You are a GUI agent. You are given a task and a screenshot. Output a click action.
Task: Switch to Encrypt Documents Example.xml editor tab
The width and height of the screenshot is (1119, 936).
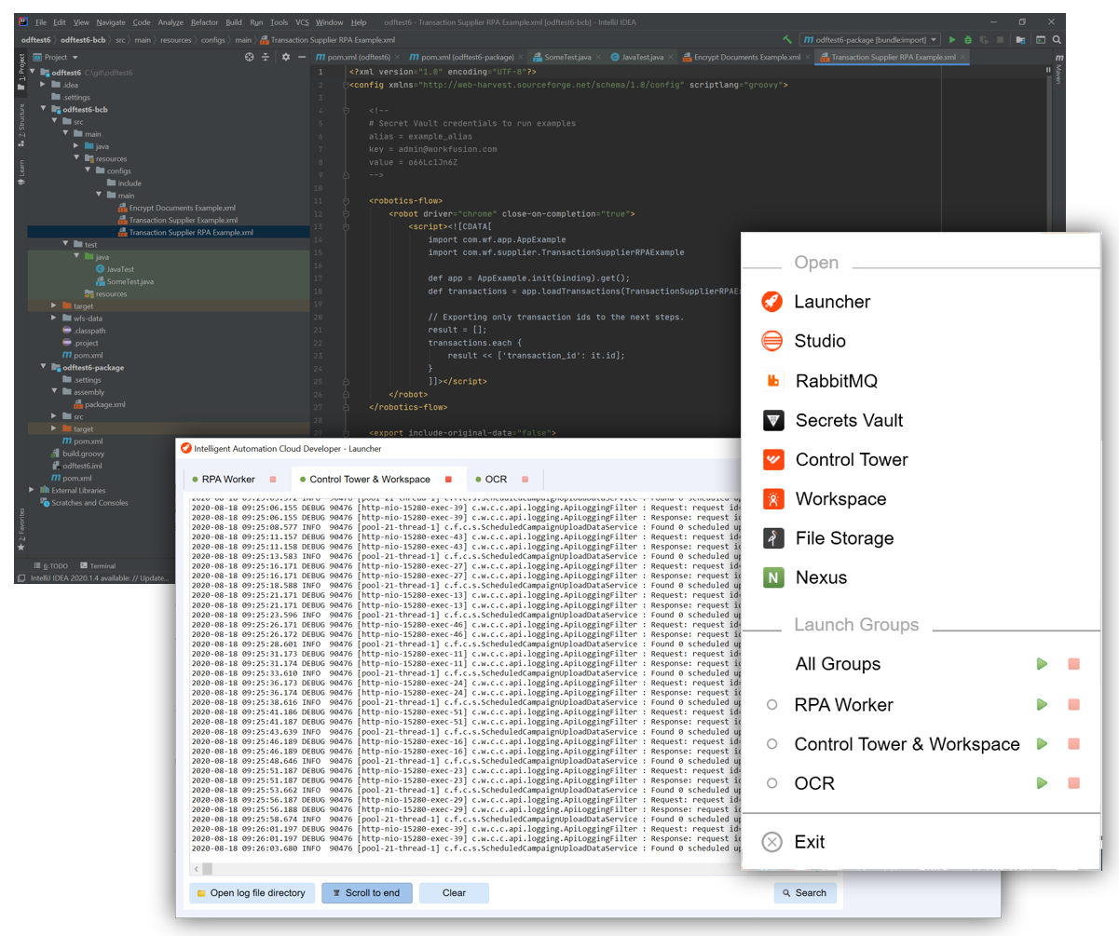click(745, 58)
